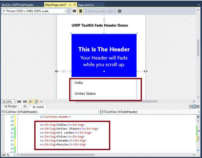Toggle snap to gridlines

coord(25,102)
